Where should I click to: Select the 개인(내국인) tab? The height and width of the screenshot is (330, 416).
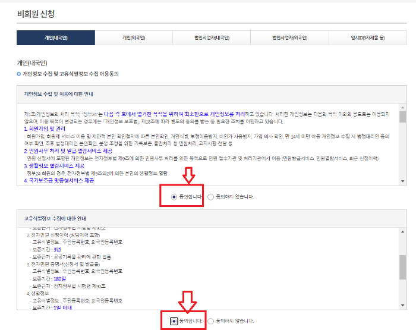click(56, 37)
